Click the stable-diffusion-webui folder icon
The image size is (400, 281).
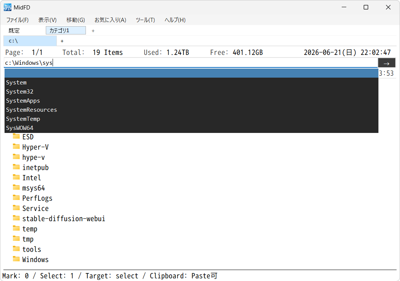[x=16, y=218]
